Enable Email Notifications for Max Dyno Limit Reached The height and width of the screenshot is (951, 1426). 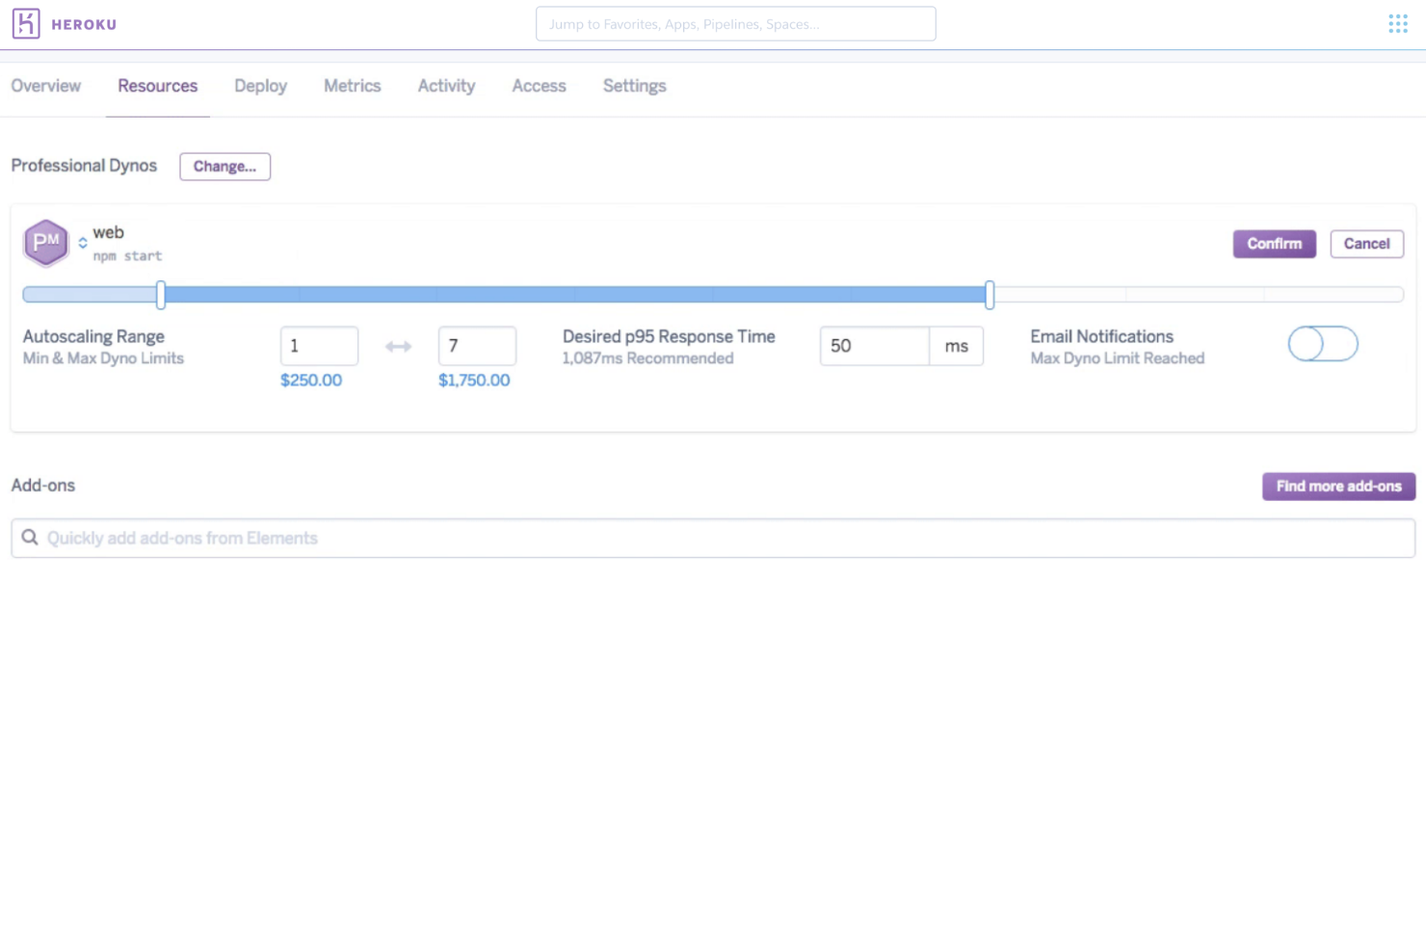click(x=1322, y=344)
